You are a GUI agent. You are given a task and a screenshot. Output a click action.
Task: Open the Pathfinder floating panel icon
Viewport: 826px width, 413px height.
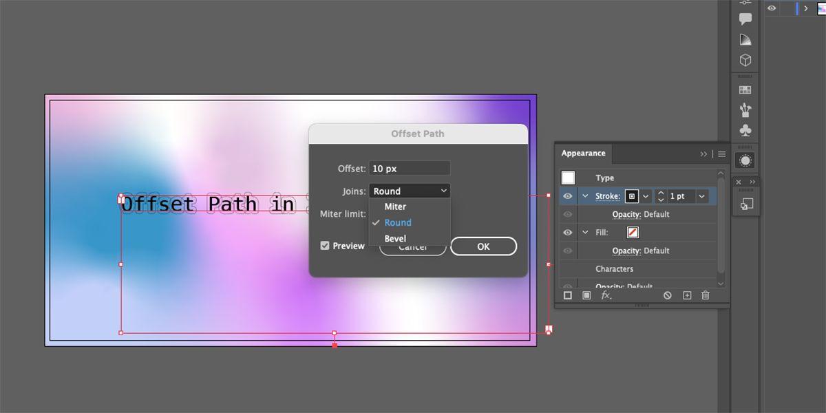pos(745,204)
